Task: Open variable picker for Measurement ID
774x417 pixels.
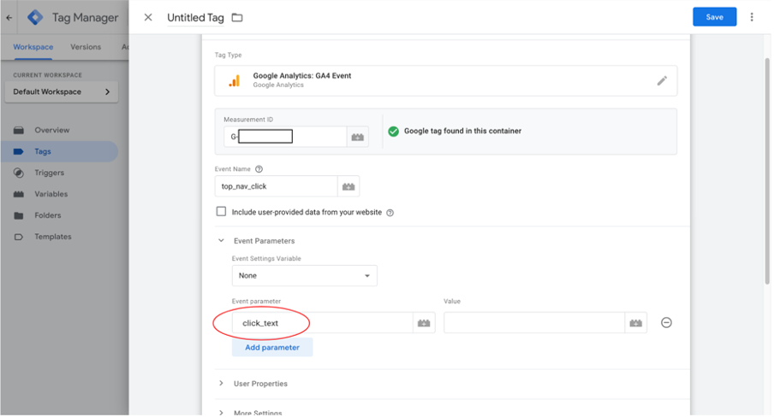Action: [358, 137]
